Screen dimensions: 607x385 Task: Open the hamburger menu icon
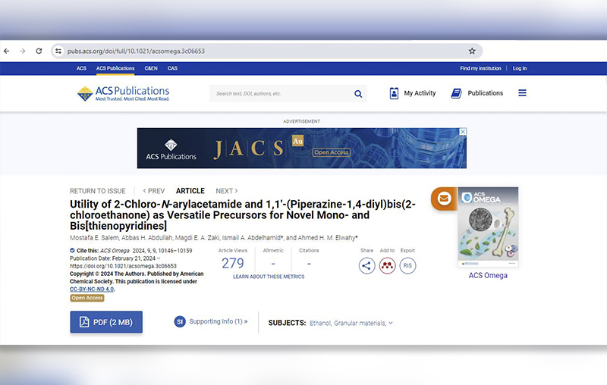click(x=522, y=93)
